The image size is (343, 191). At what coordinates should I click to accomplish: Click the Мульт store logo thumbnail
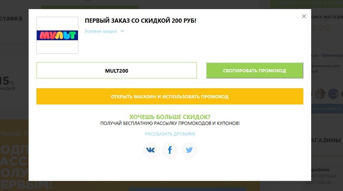click(x=57, y=35)
